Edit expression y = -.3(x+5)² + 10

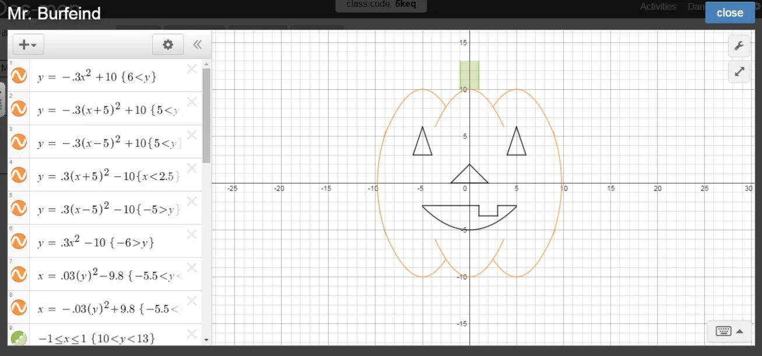click(108, 110)
